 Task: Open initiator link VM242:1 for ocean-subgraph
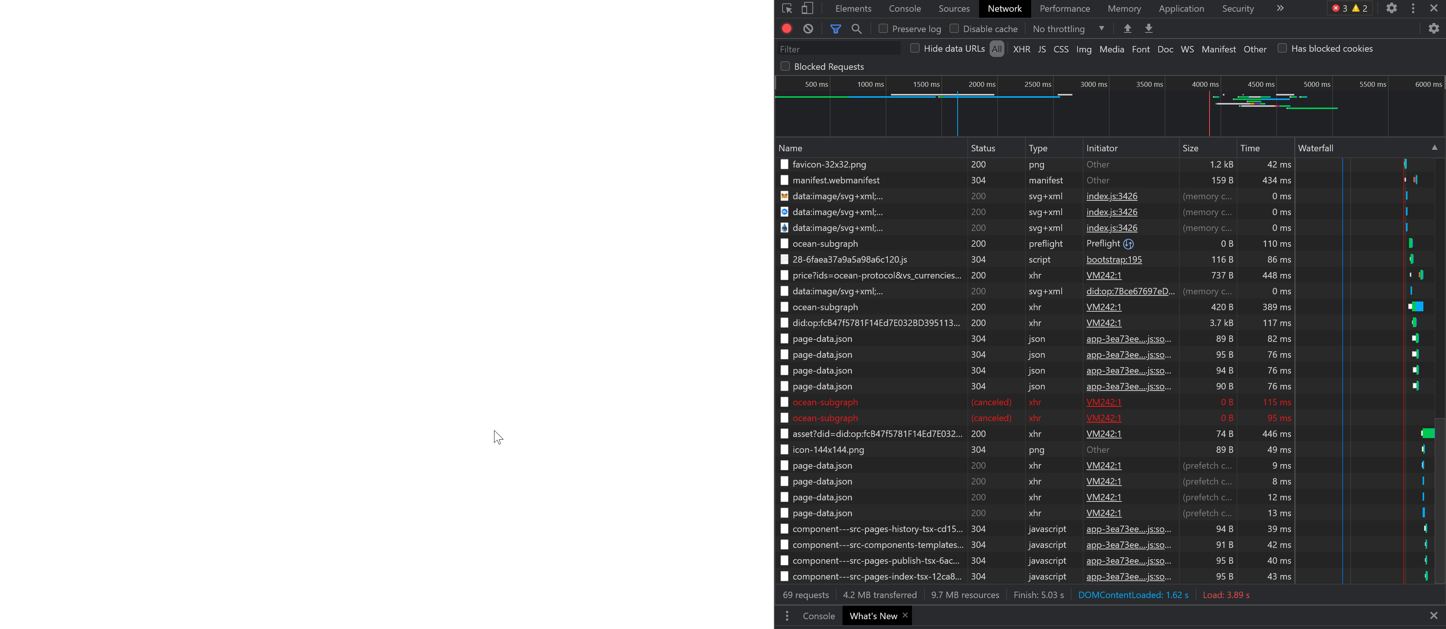click(1104, 307)
